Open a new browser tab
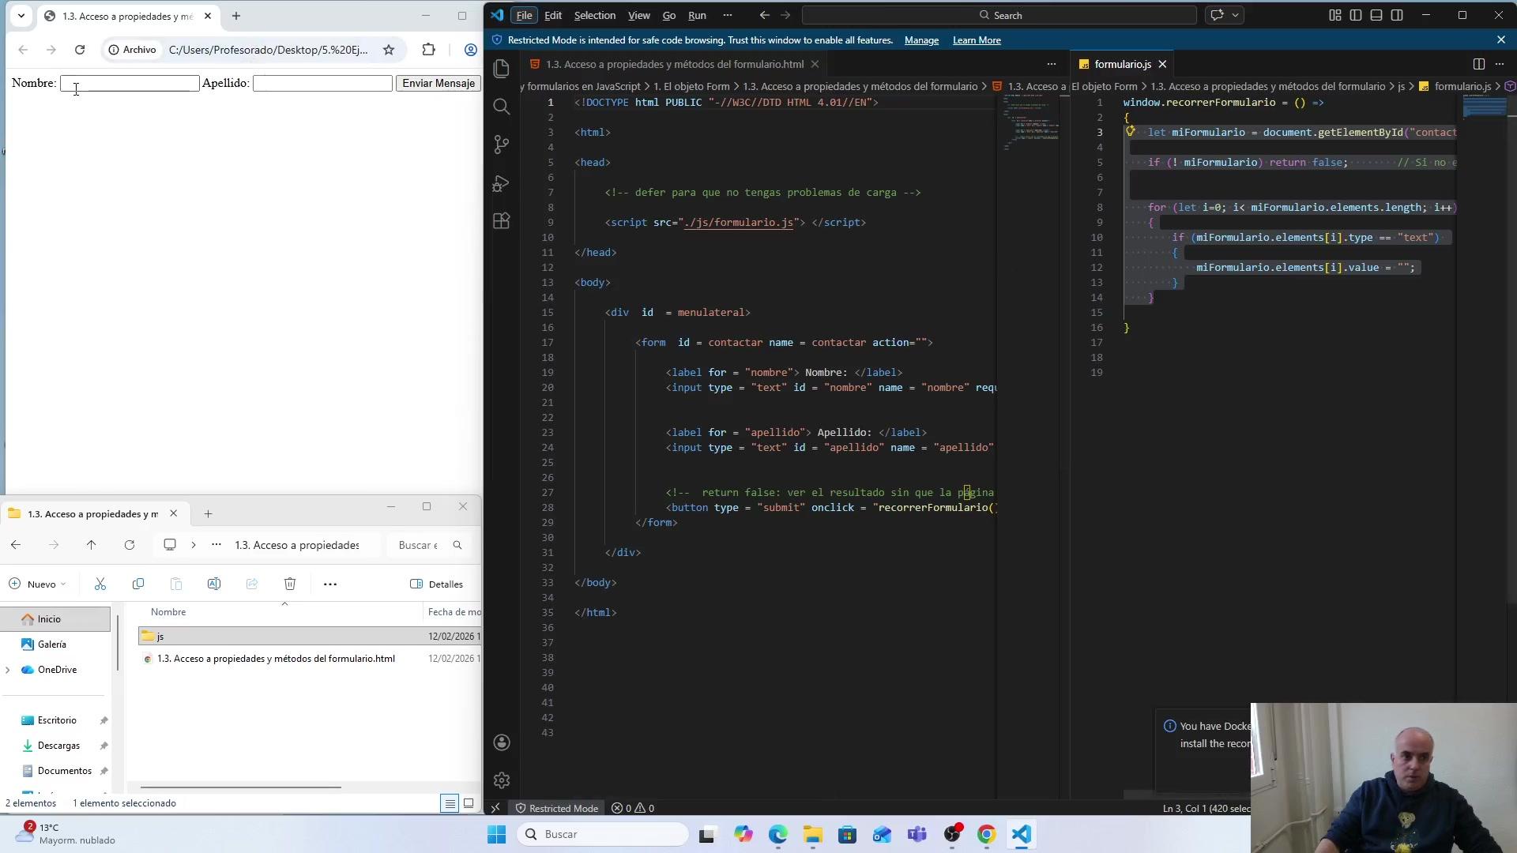Viewport: 1517px width, 853px height. pyautogui.click(x=236, y=16)
